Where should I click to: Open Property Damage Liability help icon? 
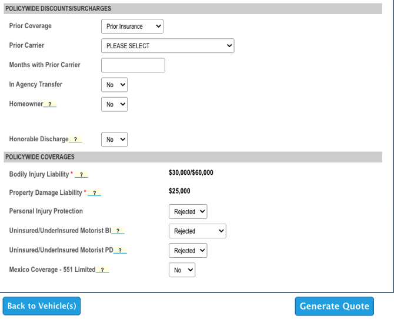click(94, 193)
